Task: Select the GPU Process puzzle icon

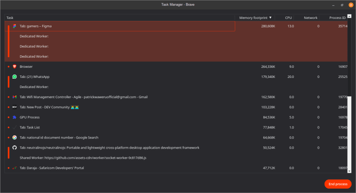Action: pyautogui.click(x=15, y=117)
